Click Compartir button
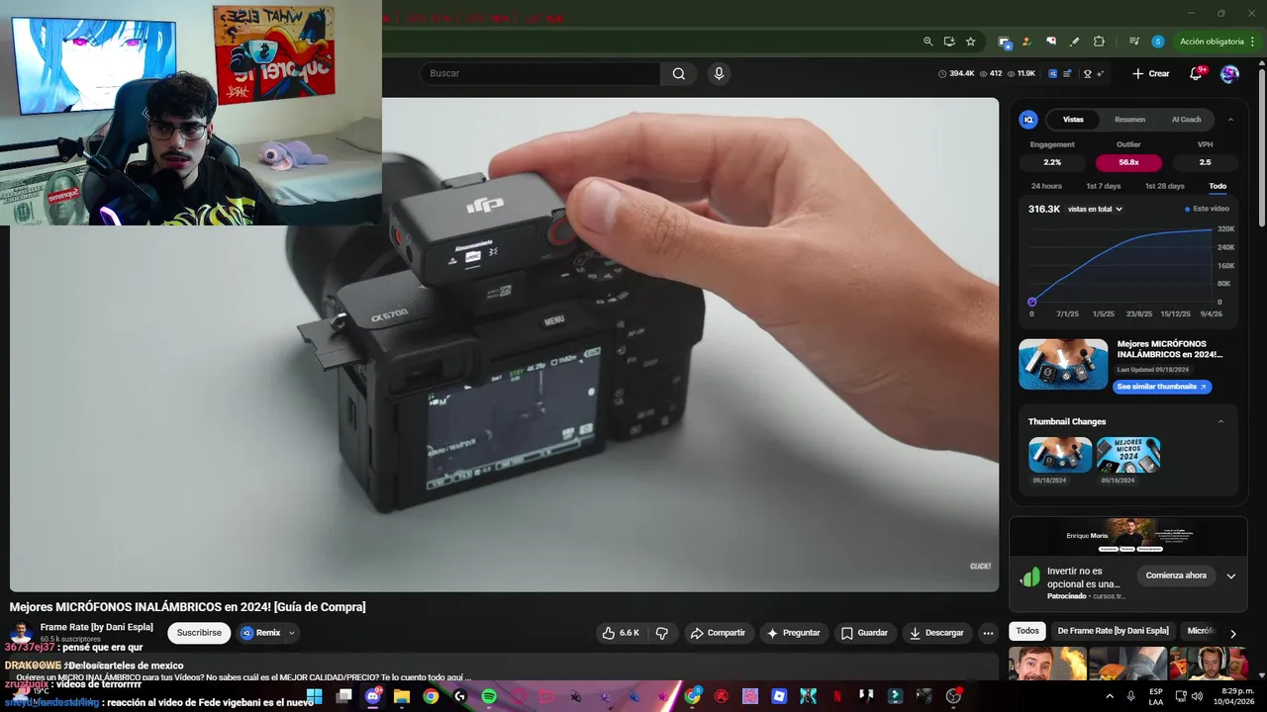Image resolution: width=1267 pixels, height=712 pixels. tap(718, 633)
